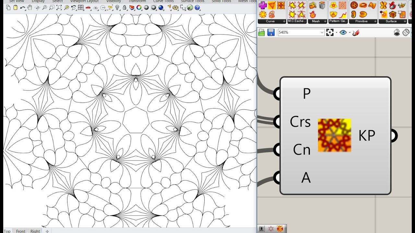The width and height of the screenshot is (415, 233).
Task: Click the Zoom Window icon
Action: [52, 8]
